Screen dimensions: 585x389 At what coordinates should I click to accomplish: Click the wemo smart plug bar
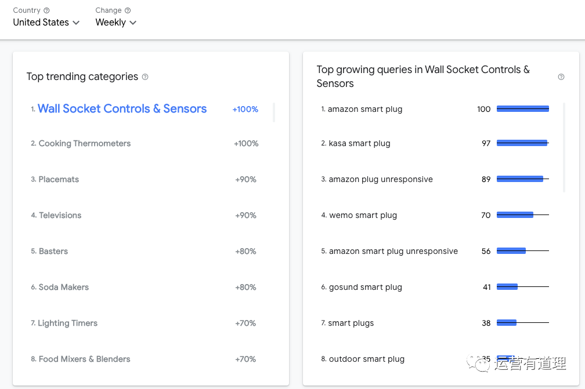(x=515, y=215)
